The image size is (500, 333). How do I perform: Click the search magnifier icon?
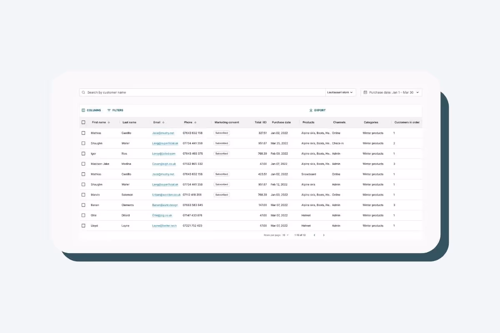pyautogui.click(x=84, y=92)
